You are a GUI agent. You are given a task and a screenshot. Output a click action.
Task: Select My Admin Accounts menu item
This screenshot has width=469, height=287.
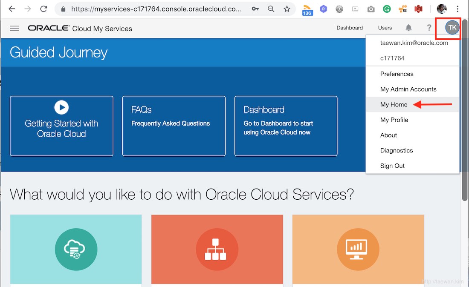[x=412, y=89]
